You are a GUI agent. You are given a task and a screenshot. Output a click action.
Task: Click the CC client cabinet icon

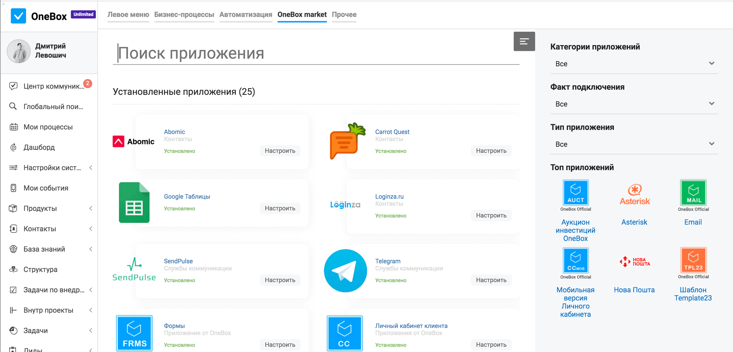pos(344,333)
